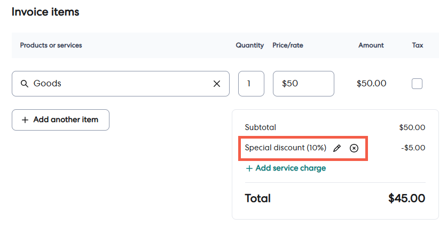Screen dimensions: 447x226
Task: Click the magnifier icon in the product search field
Action: [x=25, y=84]
